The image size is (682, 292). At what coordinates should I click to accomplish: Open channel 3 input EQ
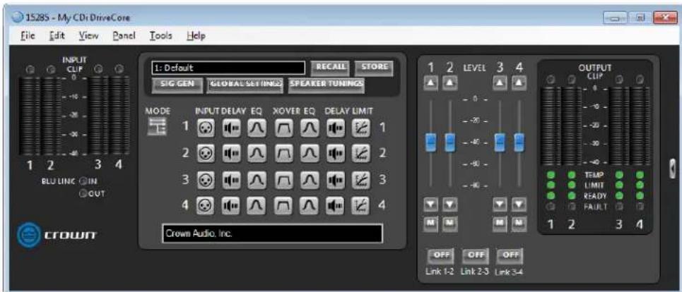pyautogui.click(x=257, y=178)
